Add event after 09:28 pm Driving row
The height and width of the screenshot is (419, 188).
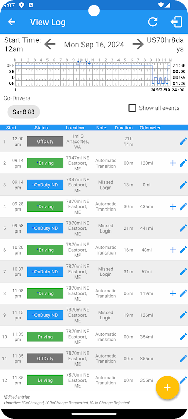click(173, 206)
